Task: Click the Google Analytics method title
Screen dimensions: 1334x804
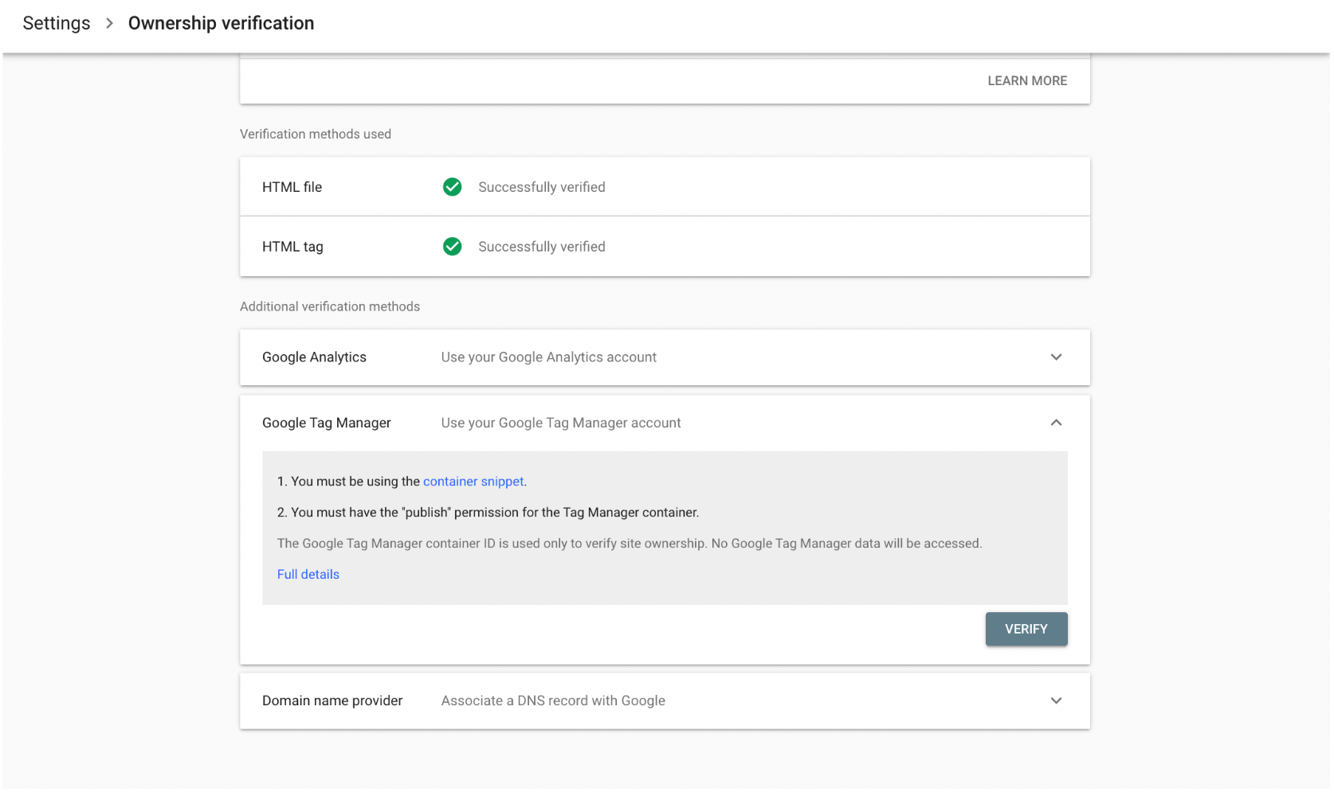Action: coord(314,357)
